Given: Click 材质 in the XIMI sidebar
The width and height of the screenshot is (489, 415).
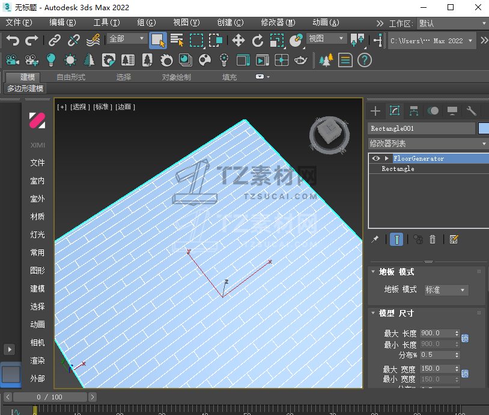Looking at the screenshot, I should coord(37,216).
